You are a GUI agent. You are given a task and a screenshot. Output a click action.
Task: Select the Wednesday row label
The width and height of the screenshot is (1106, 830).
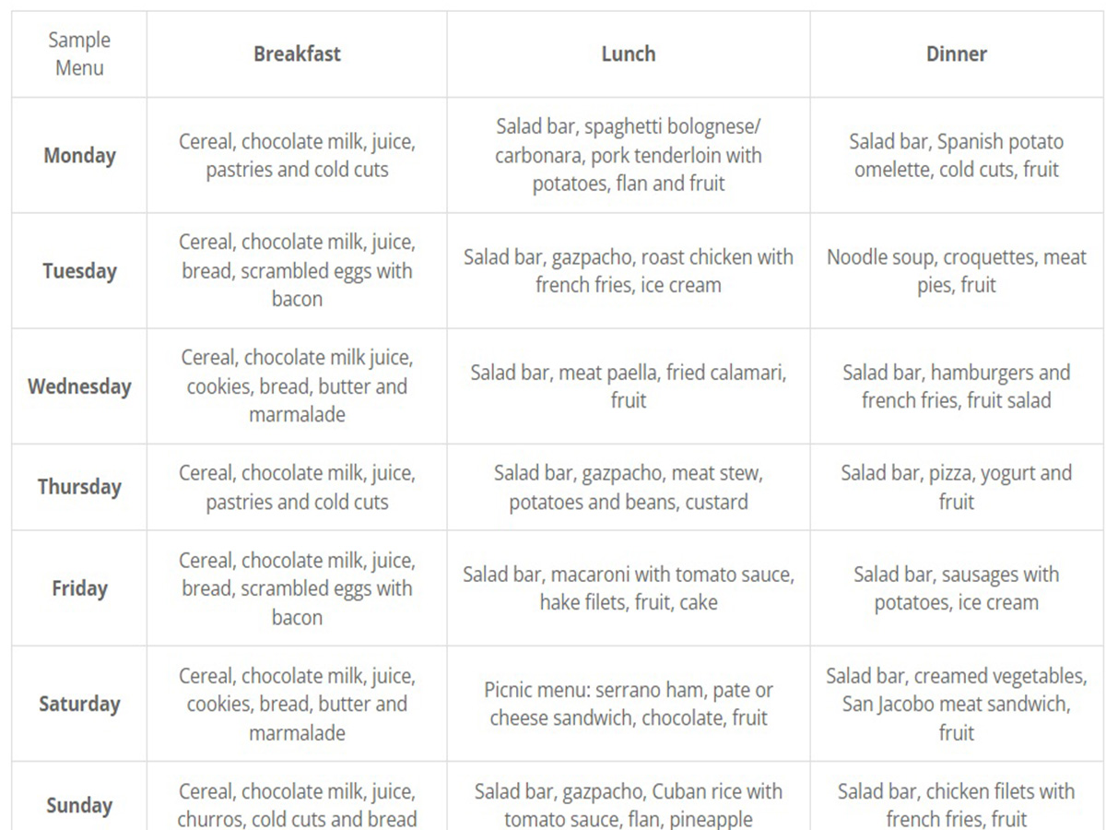pyautogui.click(x=79, y=386)
